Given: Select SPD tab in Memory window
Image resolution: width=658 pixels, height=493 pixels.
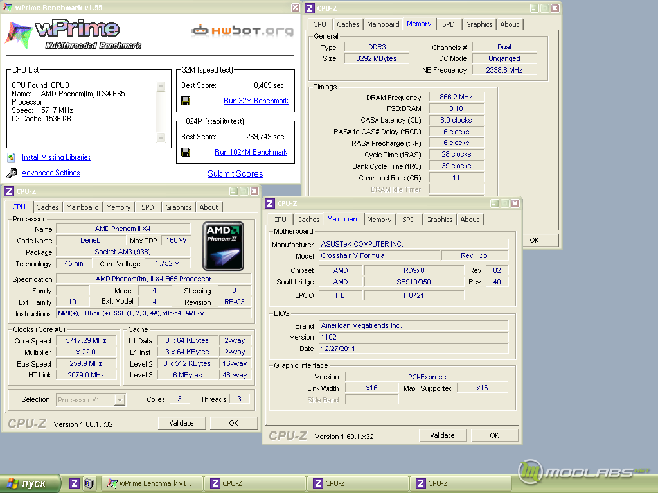Looking at the screenshot, I should (x=449, y=24).
